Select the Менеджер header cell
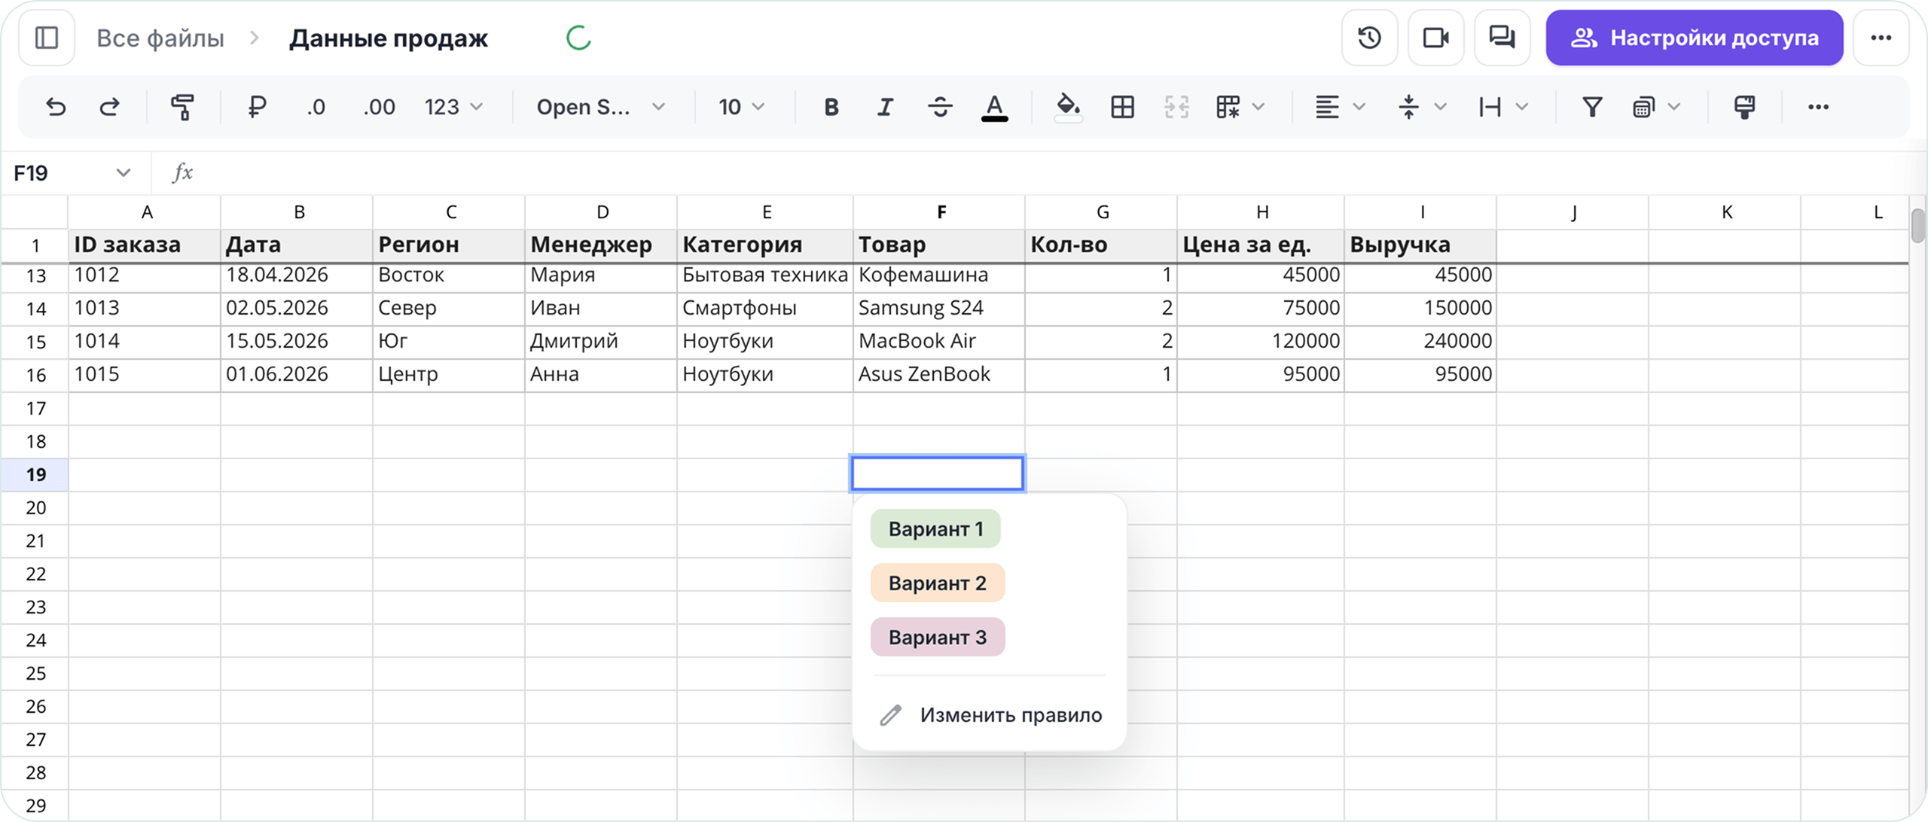The width and height of the screenshot is (1928, 822). [601, 245]
